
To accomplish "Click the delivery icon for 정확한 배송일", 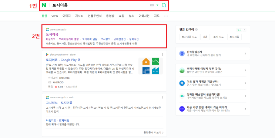I will (x=182, y=96).
